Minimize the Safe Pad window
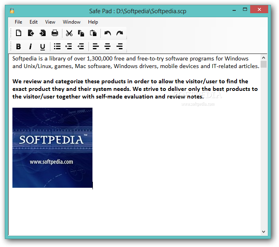 234,10
